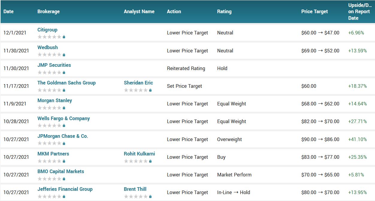The height and width of the screenshot is (201, 375).
Task: Select the 11/17/2021 date cell
Action: click(16, 86)
